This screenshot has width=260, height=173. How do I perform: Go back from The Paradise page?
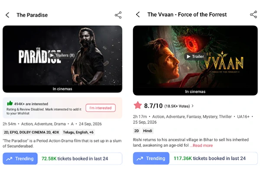(7, 15)
